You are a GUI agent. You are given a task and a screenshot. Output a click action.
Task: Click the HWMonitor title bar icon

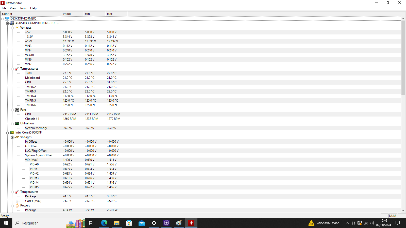[x=3, y=3]
